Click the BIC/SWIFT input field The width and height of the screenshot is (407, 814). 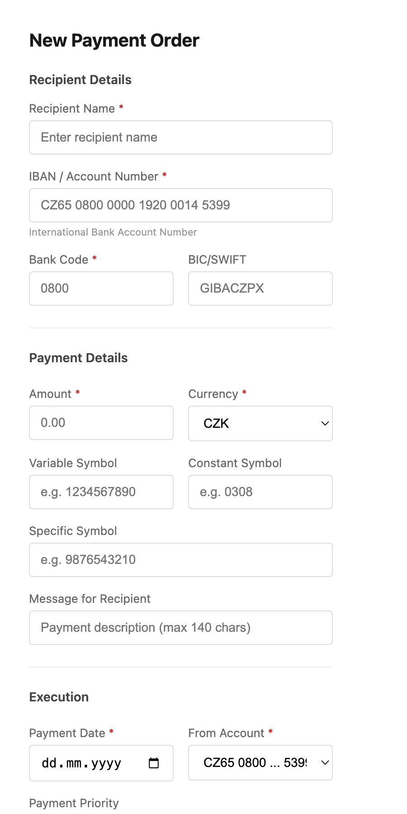click(x=260, y=289)
